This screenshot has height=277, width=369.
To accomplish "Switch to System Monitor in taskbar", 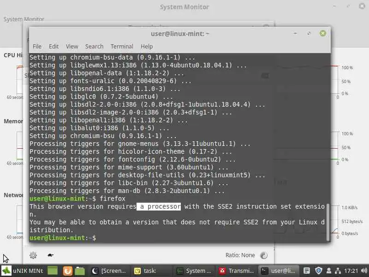I will (194, 271).
